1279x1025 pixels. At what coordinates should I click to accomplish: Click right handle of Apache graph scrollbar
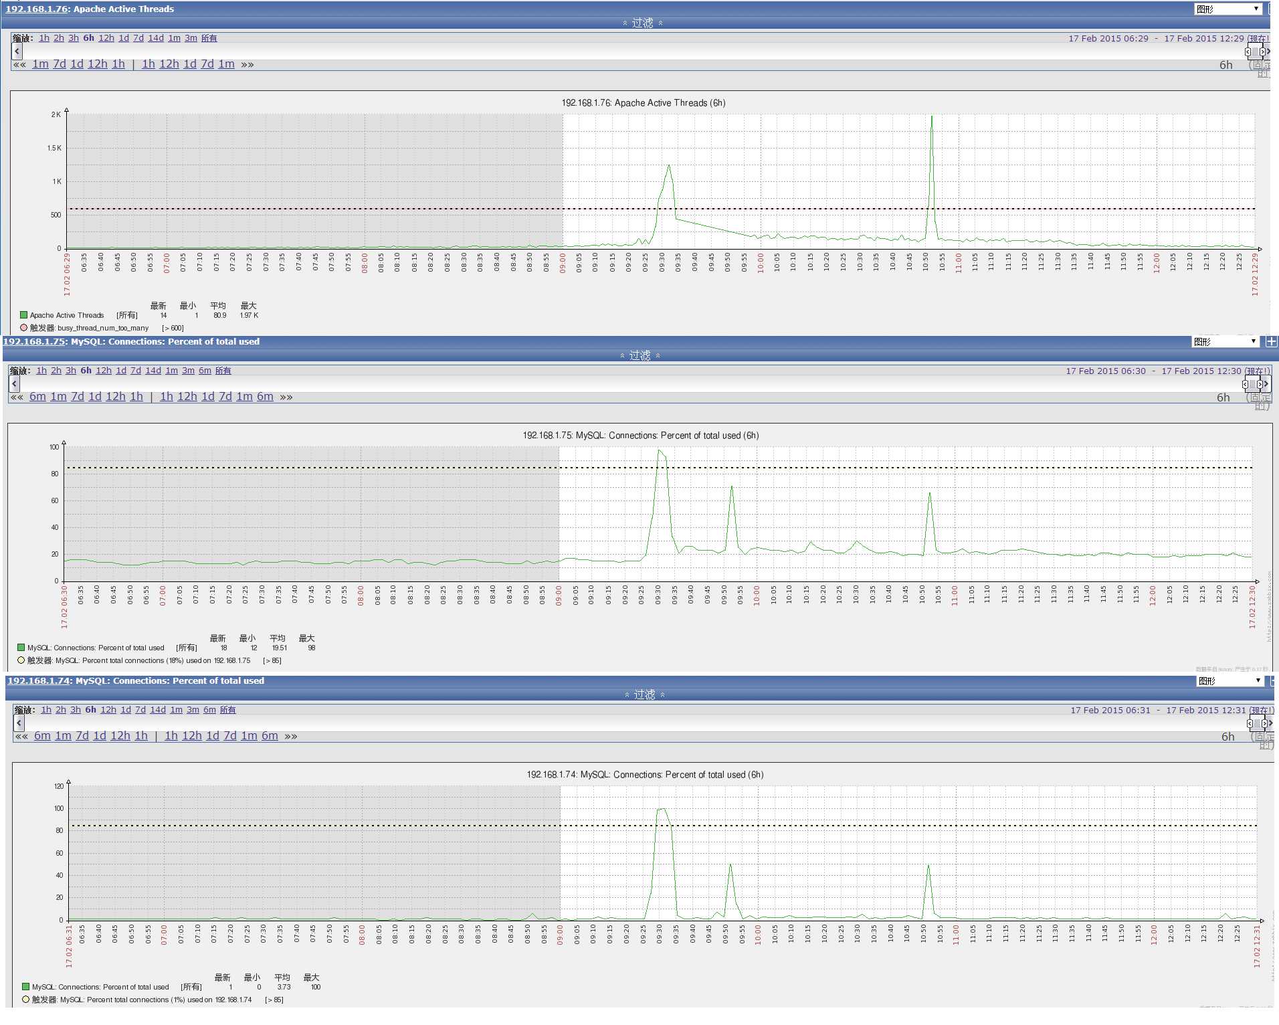[1262, 52]
